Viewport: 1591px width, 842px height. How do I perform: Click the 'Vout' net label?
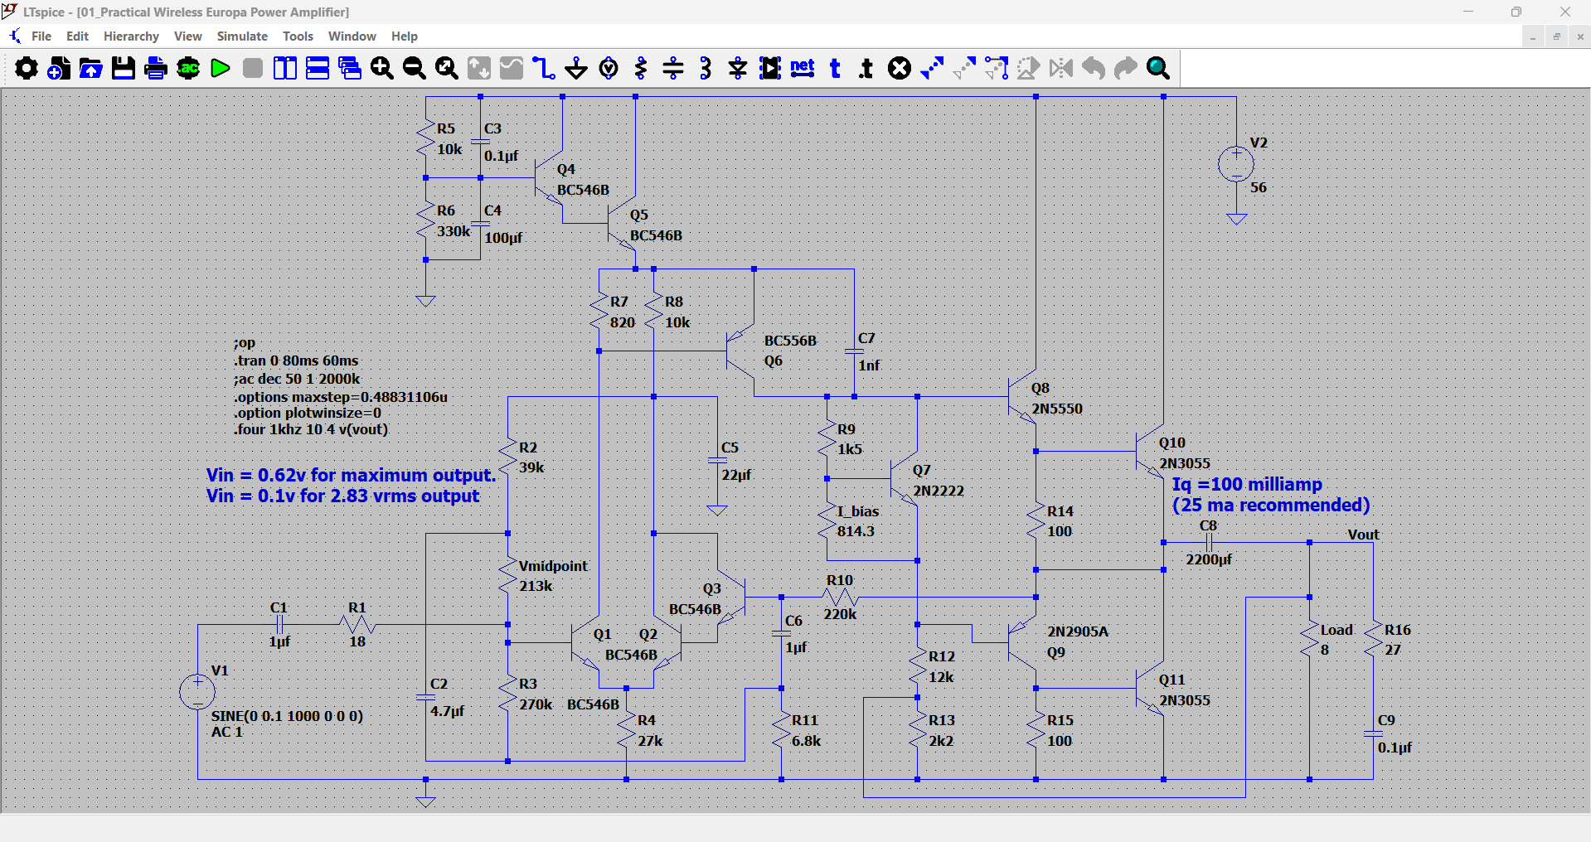tap(1363, 535)
